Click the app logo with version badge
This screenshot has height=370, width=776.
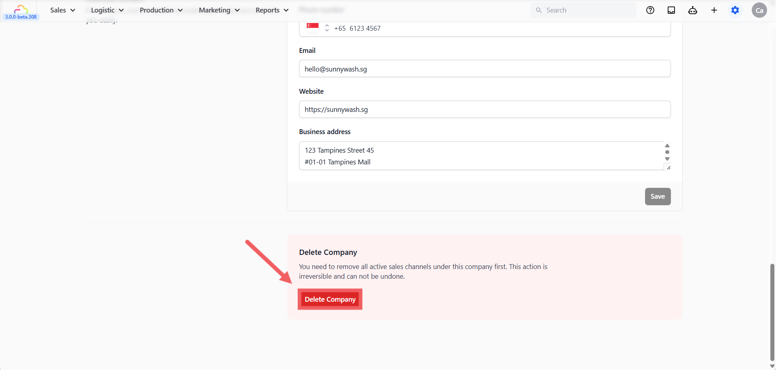pos(21,12)
